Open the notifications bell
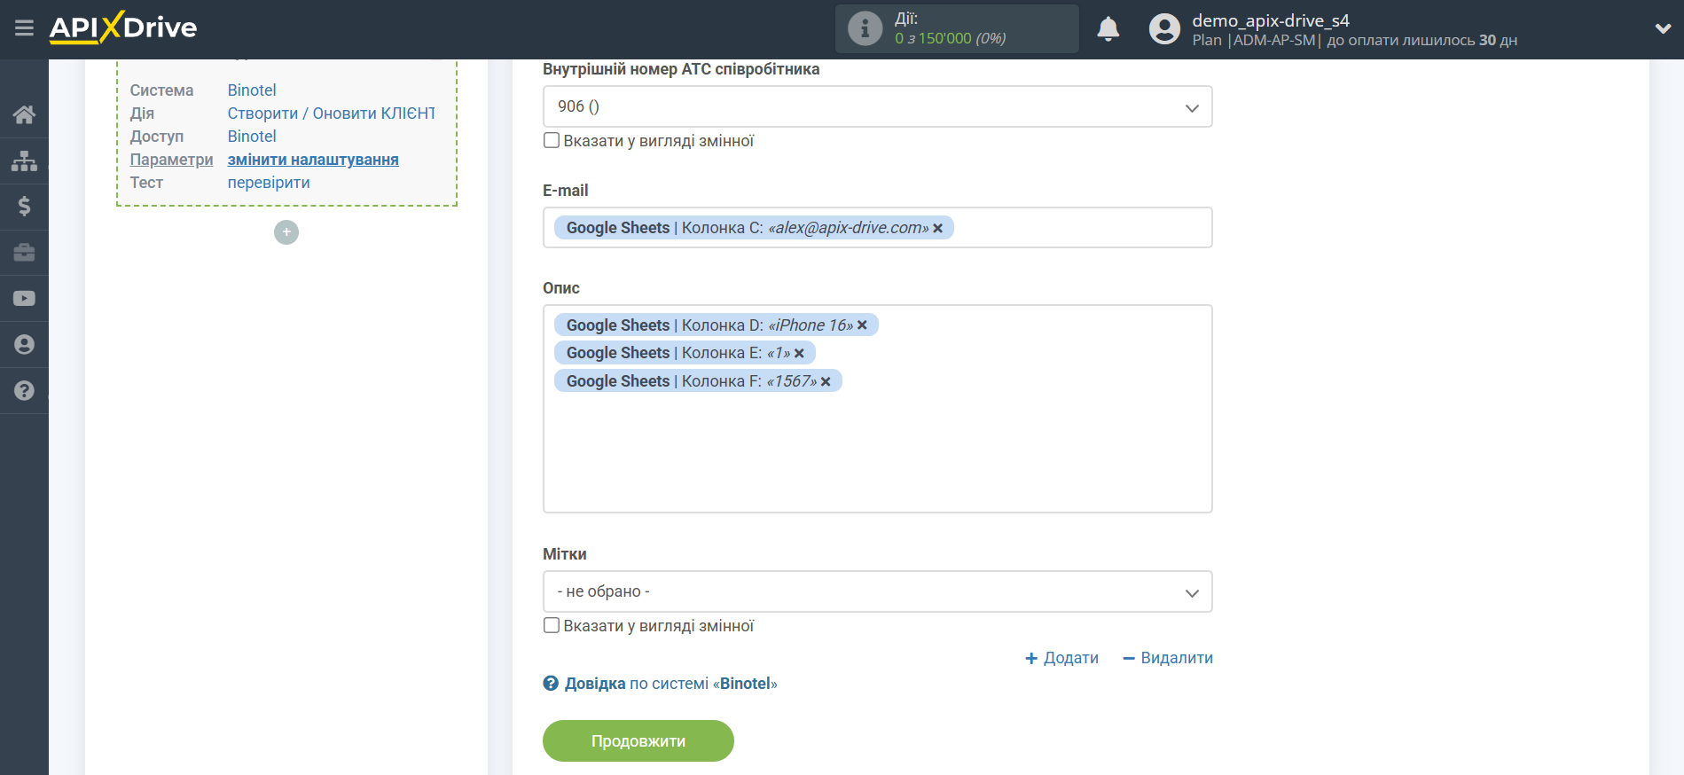 (1108, 29)
